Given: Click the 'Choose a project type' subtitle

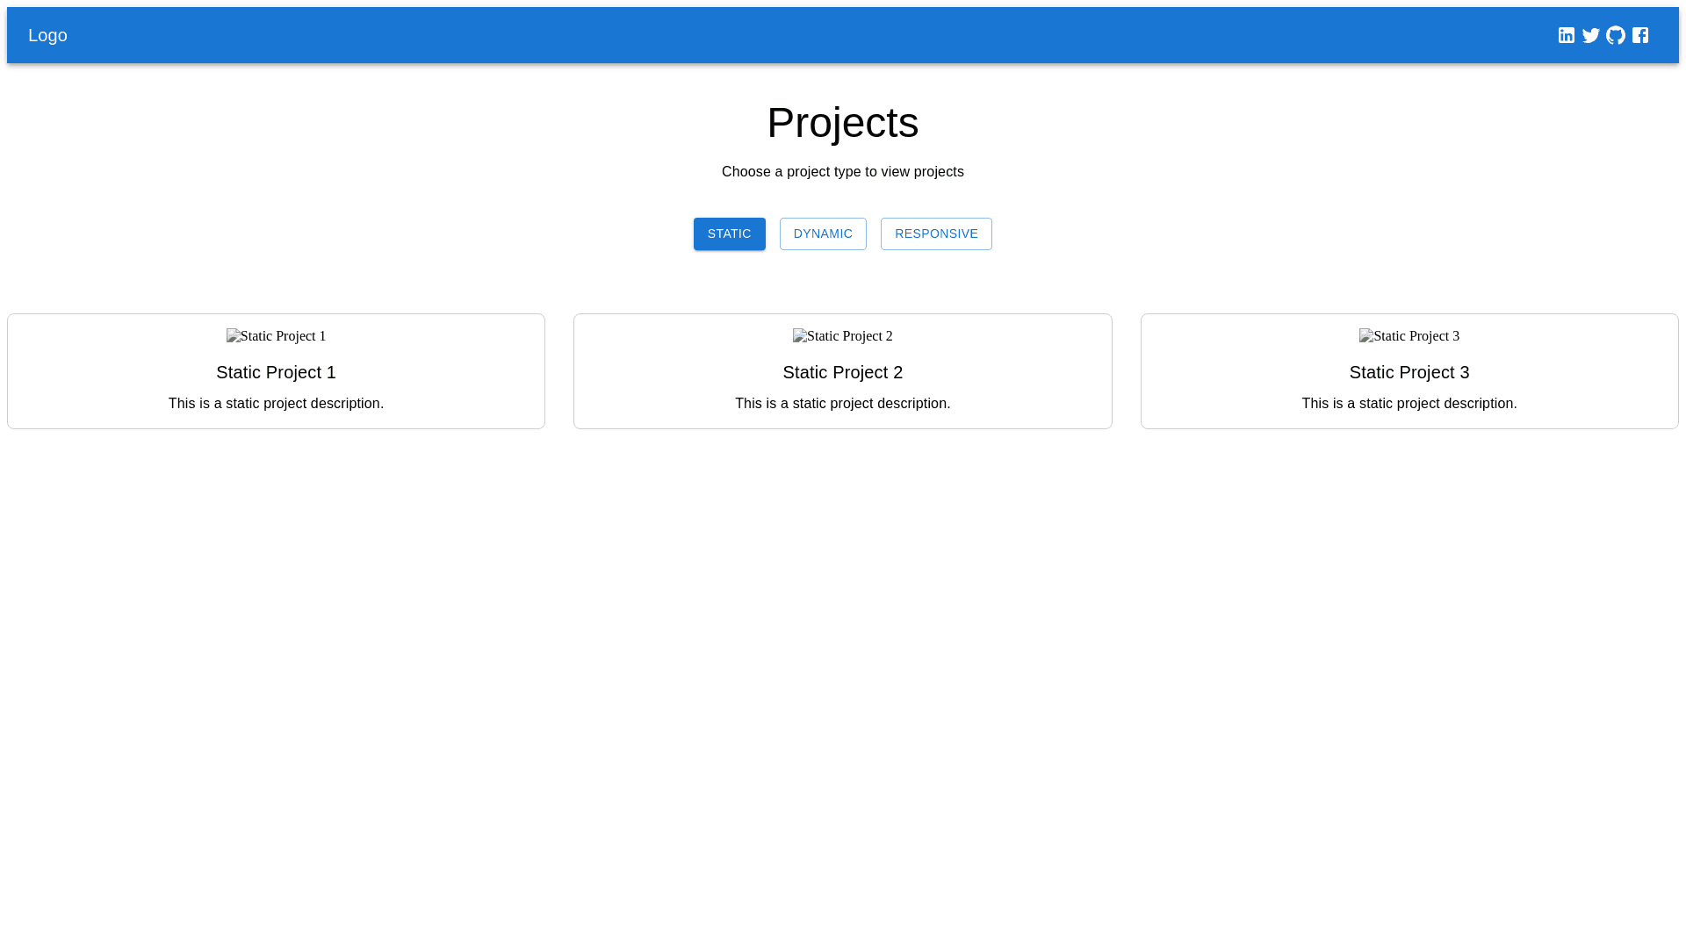Looking at the screenshot, I should (x=842, y=172).
